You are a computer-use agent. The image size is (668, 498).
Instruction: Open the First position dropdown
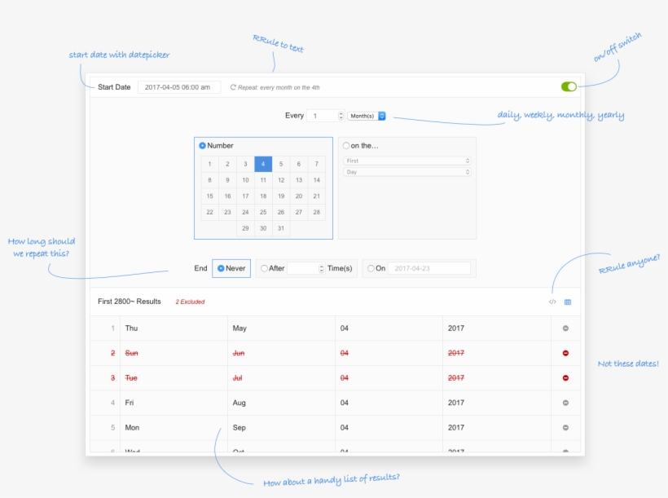(406, 161)
